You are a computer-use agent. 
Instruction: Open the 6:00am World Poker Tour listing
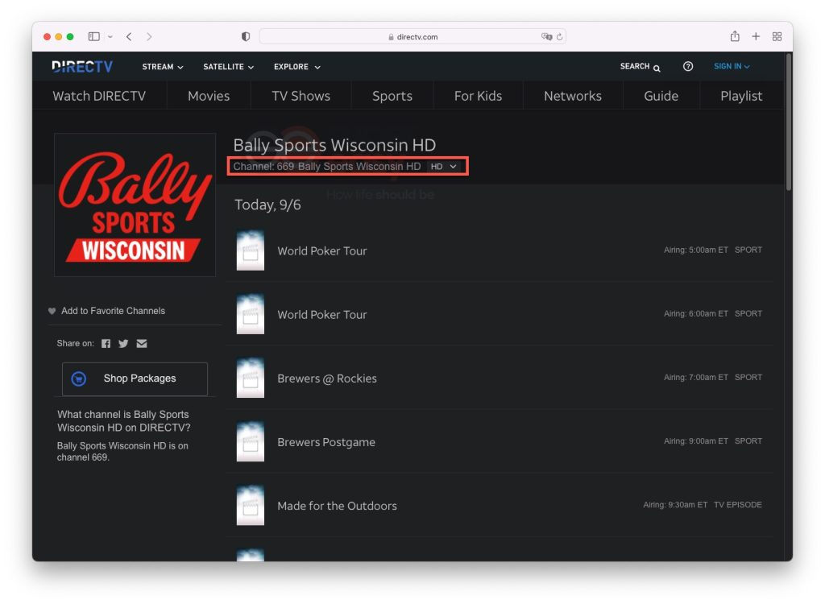click(x=500, y=314)
